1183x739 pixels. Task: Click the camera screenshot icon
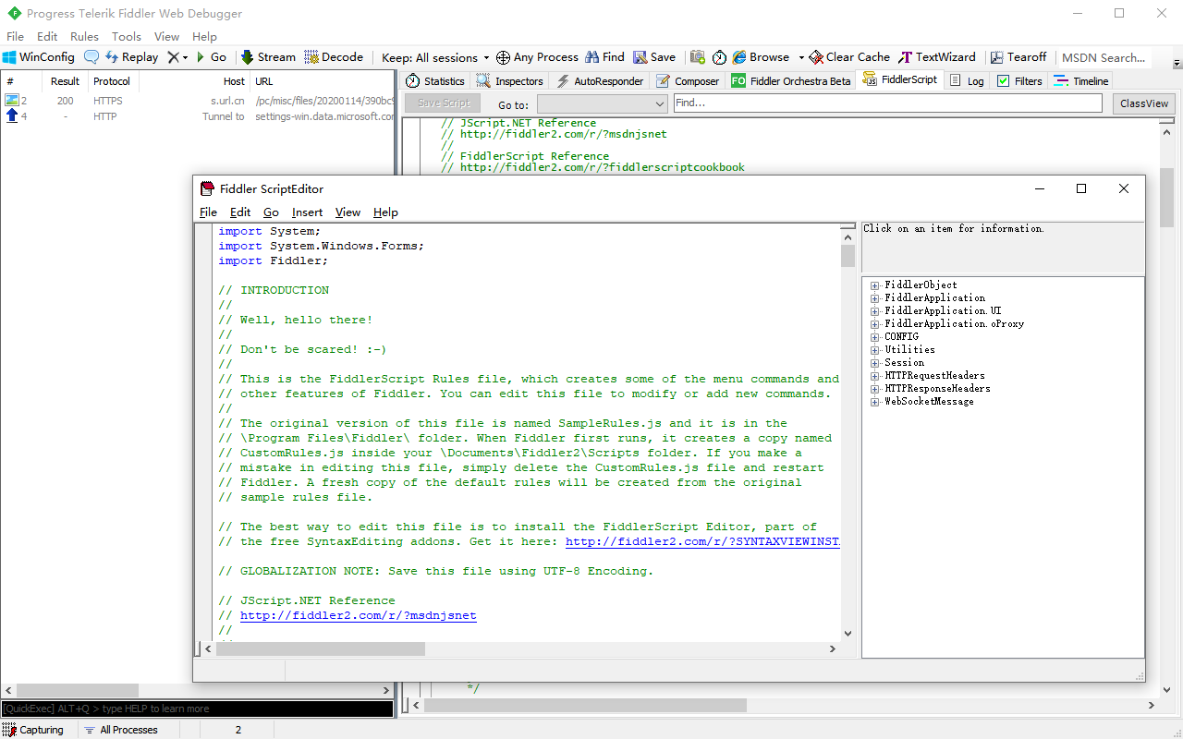[698, 57]
